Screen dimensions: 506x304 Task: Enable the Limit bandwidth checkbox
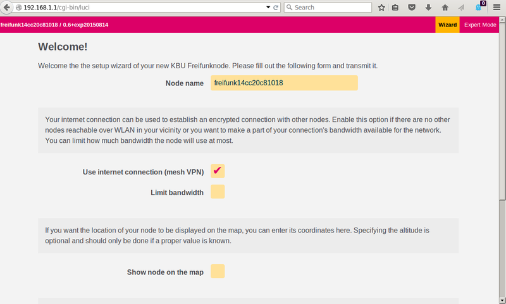(218, 192)
